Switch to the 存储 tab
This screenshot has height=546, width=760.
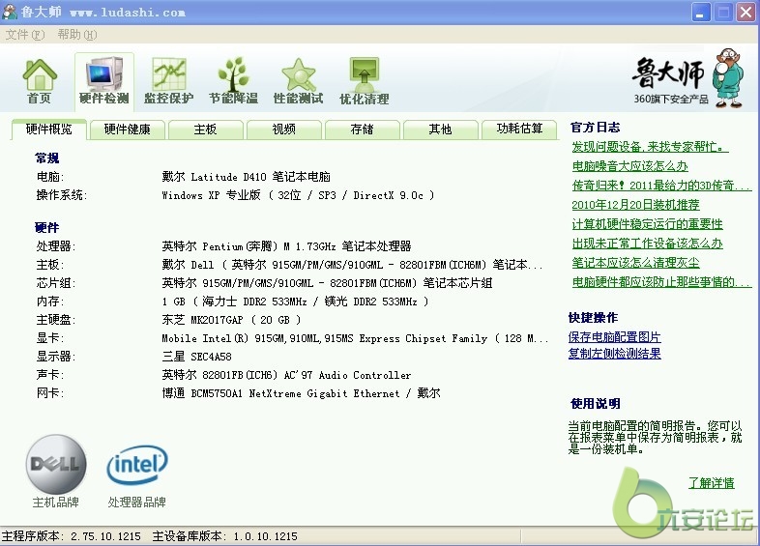(x=362, y=129)
